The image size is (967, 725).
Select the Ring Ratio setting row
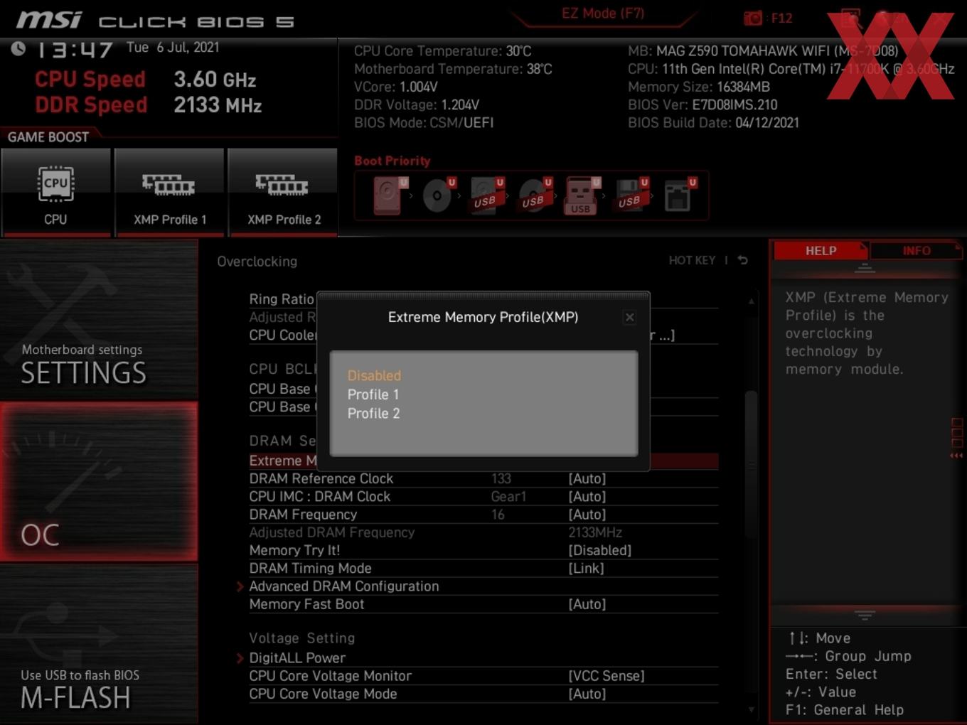click(x=282, y=299)
